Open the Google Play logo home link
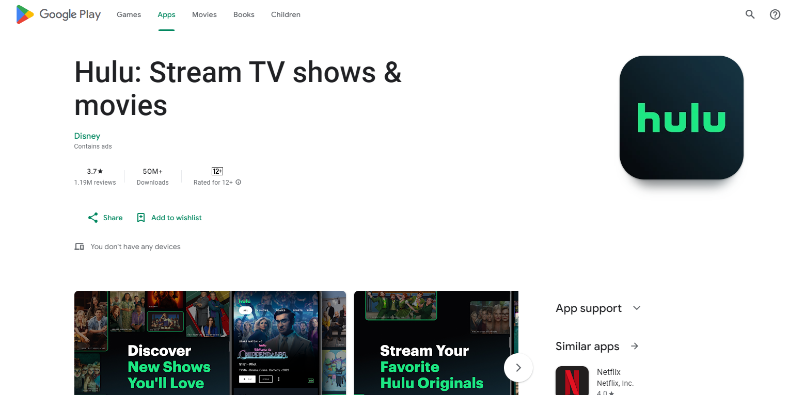 tap(58, 14)
